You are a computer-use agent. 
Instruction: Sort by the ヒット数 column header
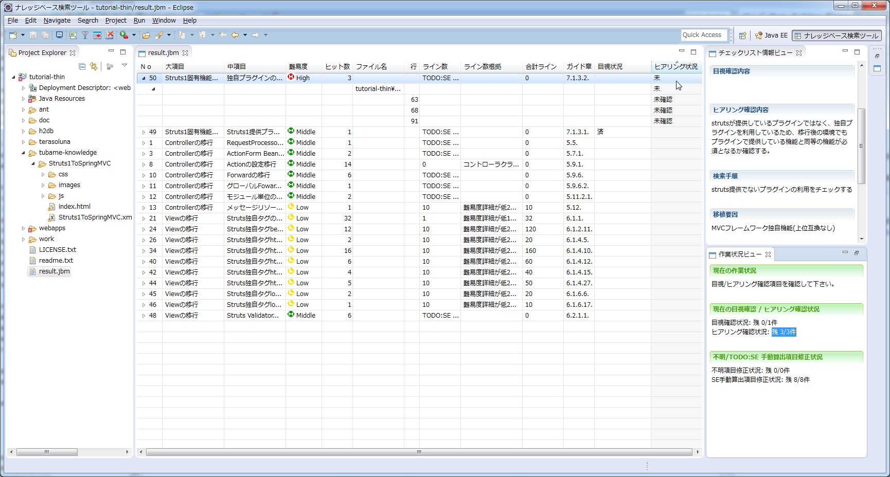click(x=337, y=67)
